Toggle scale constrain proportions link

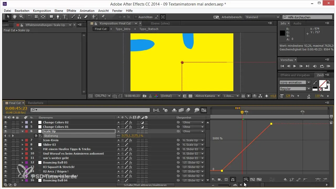tap(118, 136)
